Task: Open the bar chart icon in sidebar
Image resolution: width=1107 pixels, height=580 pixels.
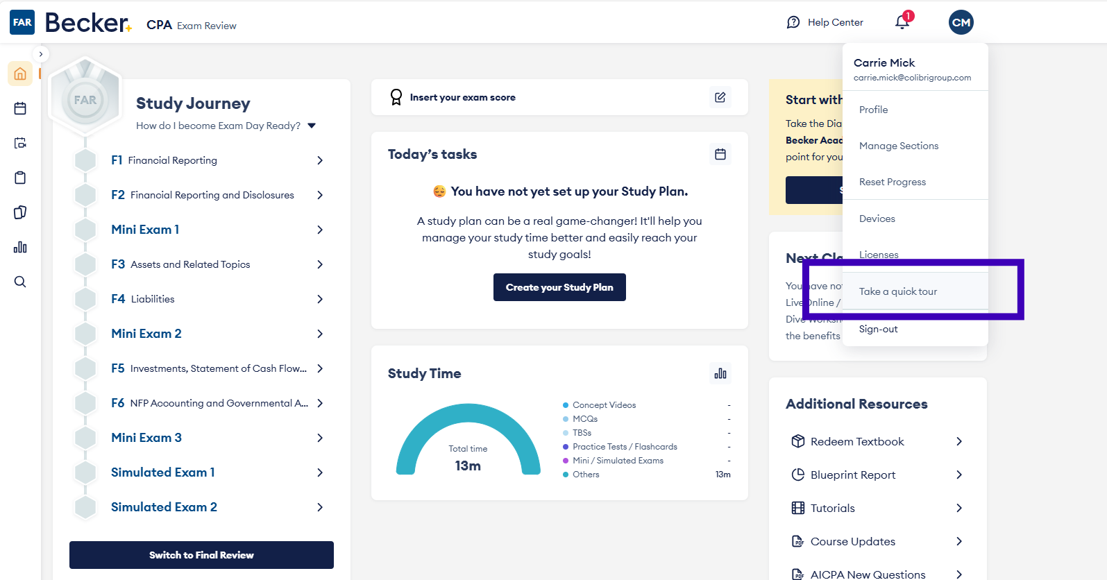Action: coord(20,247)
